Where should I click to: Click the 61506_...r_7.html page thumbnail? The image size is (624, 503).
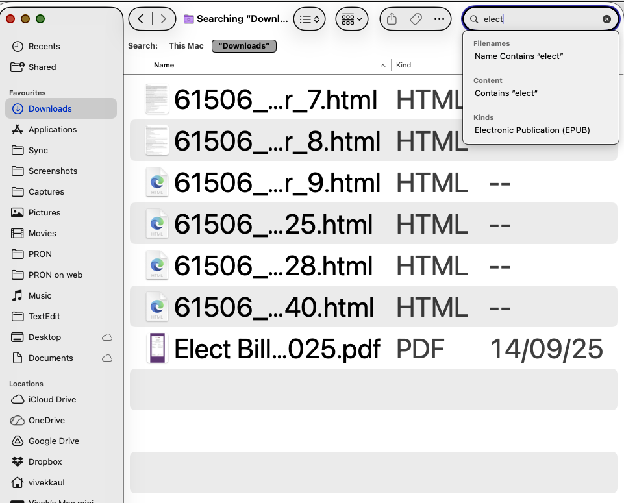pos(156,99)
